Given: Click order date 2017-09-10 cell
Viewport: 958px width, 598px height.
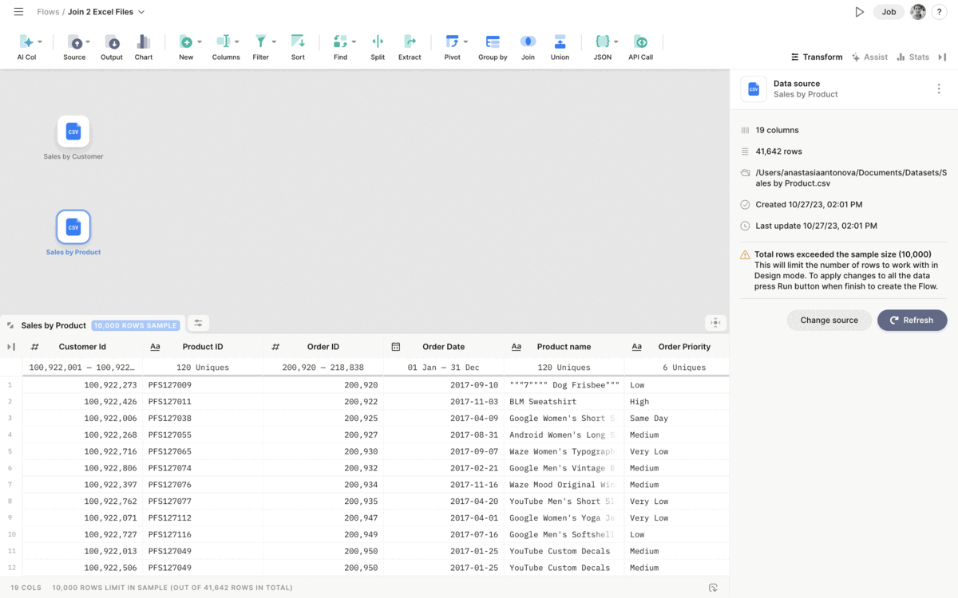Looking at the screenshot, I should click(443, 385).
